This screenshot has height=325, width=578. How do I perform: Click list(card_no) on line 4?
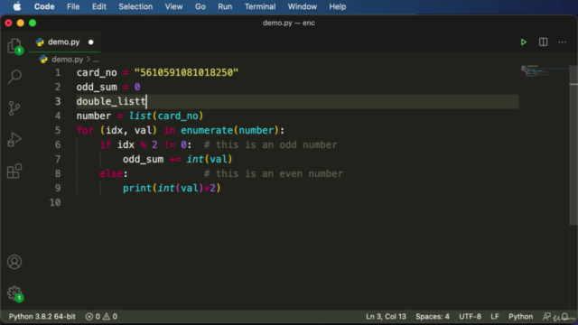tap(166, 116)
